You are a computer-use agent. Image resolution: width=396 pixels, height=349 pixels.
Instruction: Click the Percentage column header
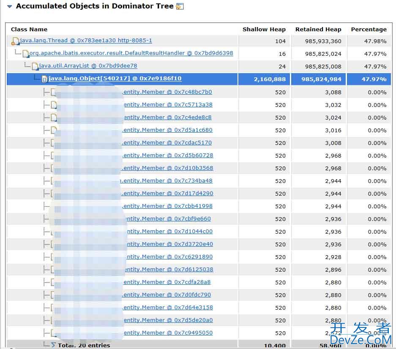[x=369, y=29]
